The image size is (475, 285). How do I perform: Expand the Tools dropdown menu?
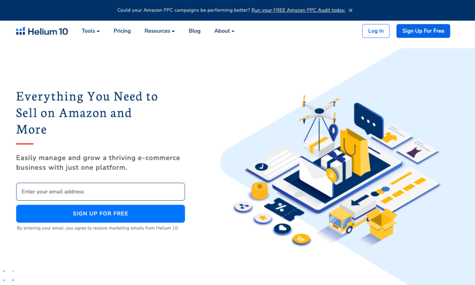(90, 31)
